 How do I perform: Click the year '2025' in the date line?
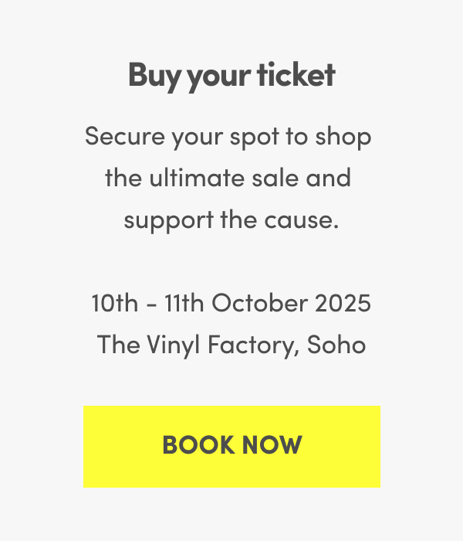click(x=343, y=303)
